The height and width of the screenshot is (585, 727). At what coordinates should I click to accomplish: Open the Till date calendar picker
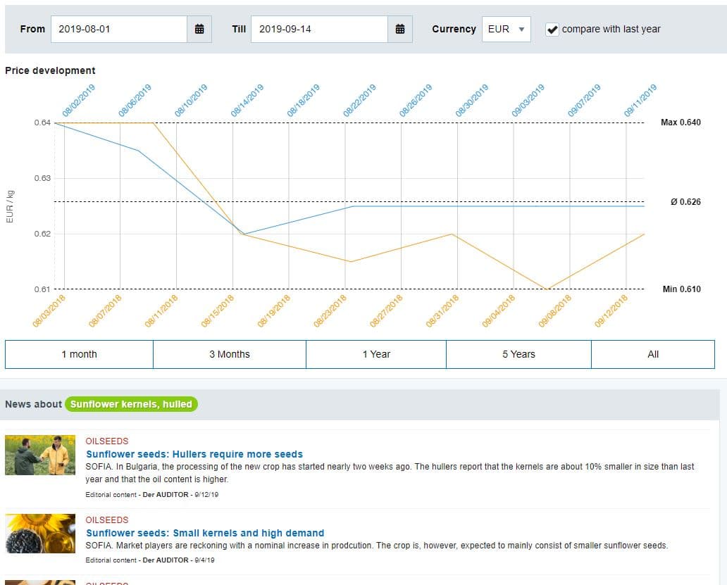point(399,29)
